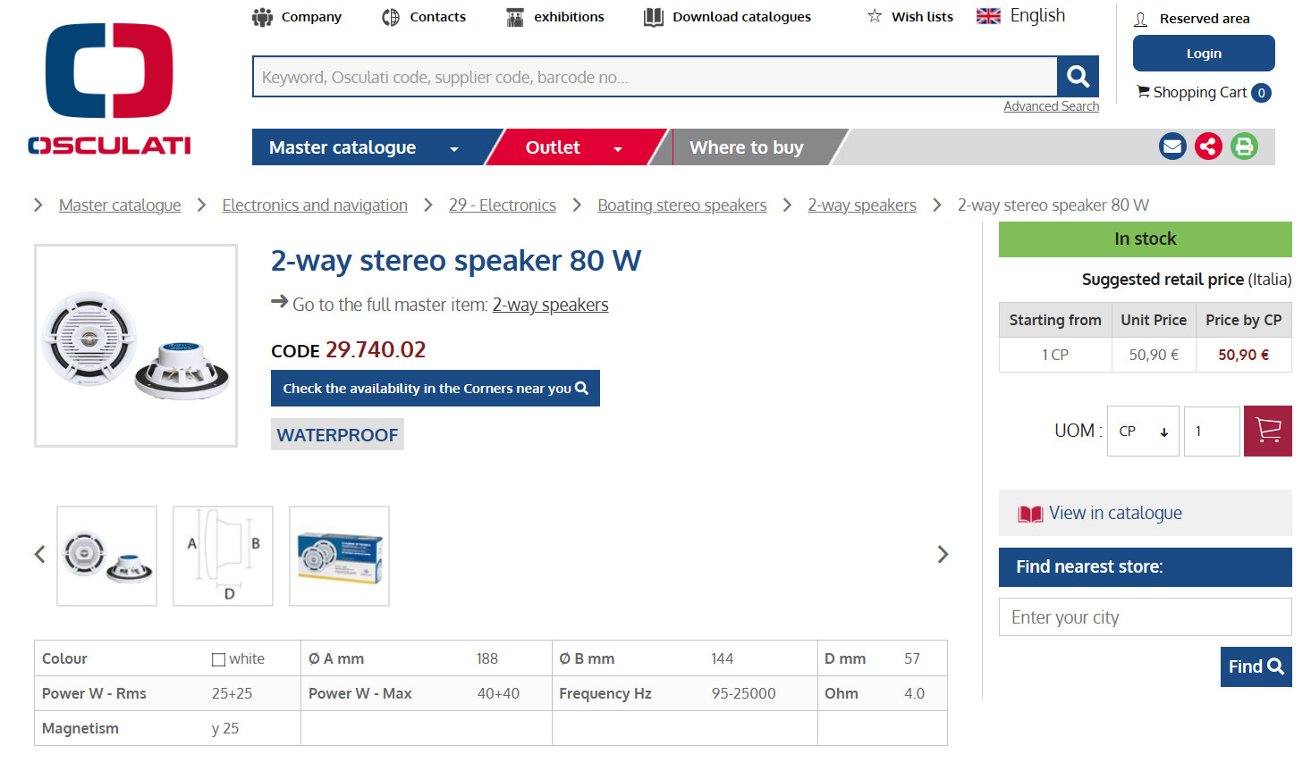Go to Boating stereo speakers breadcrumb

(x=682, y=205)
